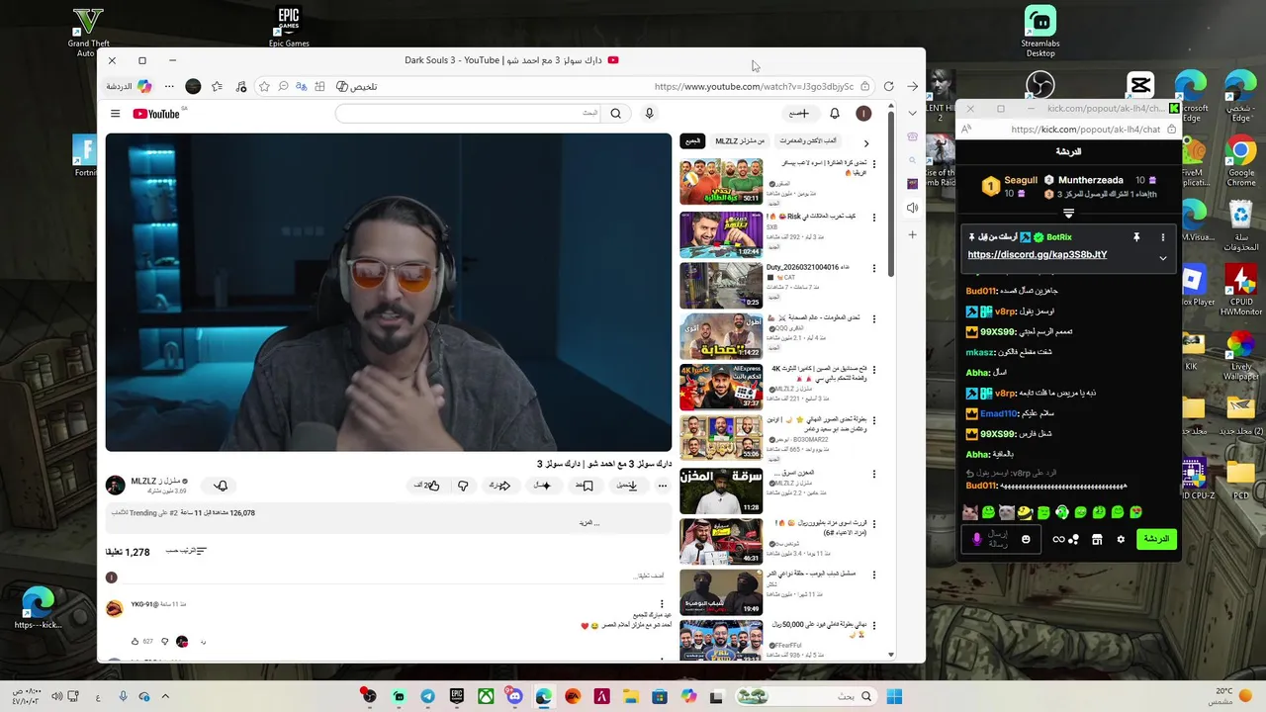Activate YouTube voice search microphone
The height and width of the screenshot is (712, 1266).
tap(649, 114)
